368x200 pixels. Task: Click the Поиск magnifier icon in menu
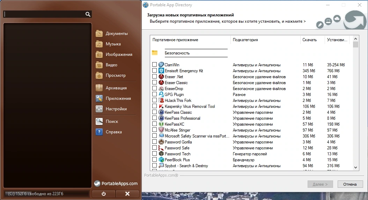pos(99,121)
